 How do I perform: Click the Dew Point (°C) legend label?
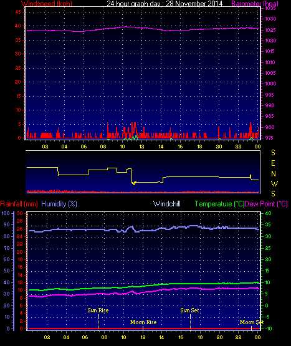(x=266, y=204)
